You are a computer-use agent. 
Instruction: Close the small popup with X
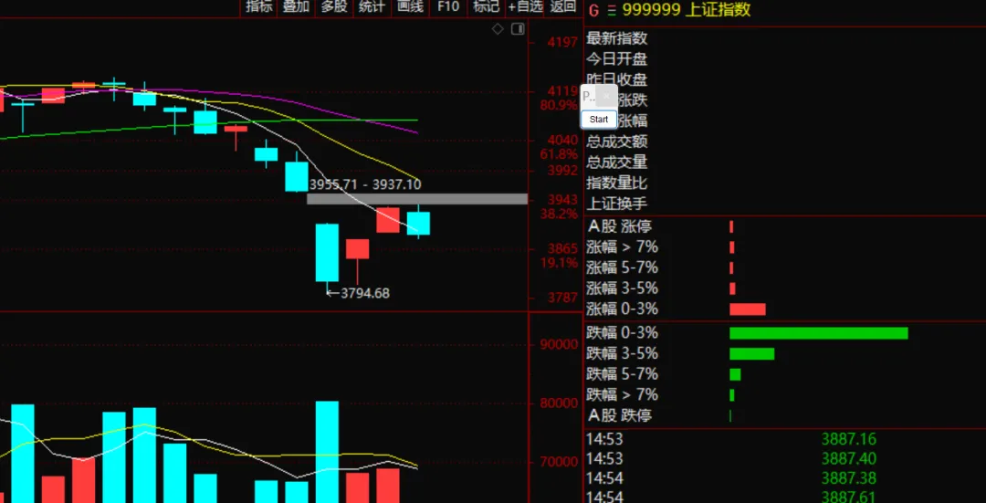[606, 96]
